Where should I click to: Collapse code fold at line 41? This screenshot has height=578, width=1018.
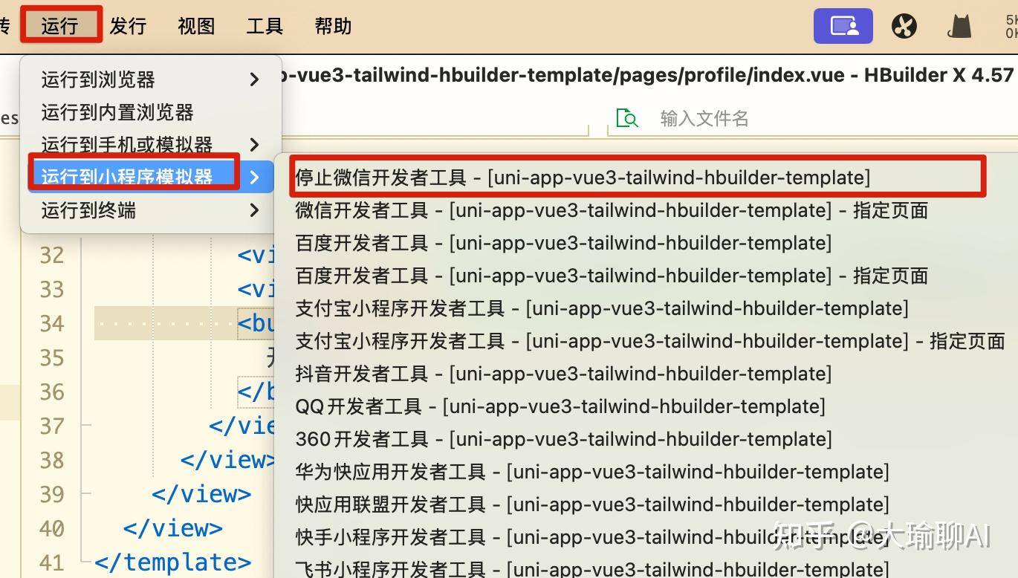pyautogui.click(x=86, y=562)
